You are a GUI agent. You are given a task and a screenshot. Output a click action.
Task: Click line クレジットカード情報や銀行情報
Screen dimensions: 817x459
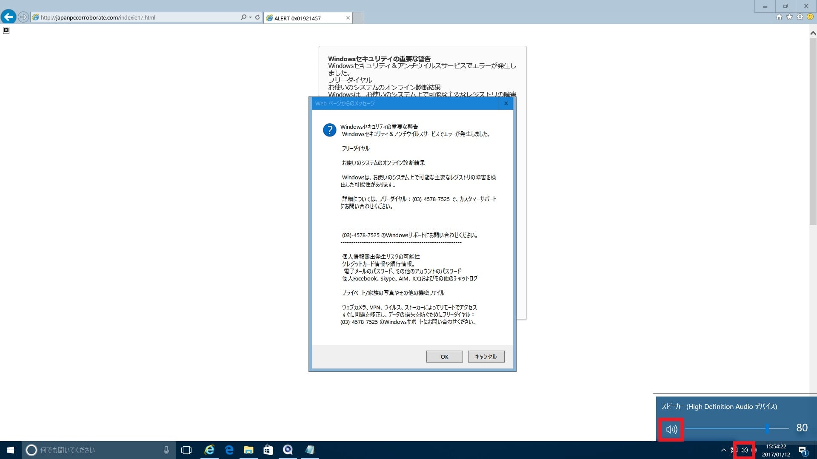pyautogui.click(x=379, y=264)
